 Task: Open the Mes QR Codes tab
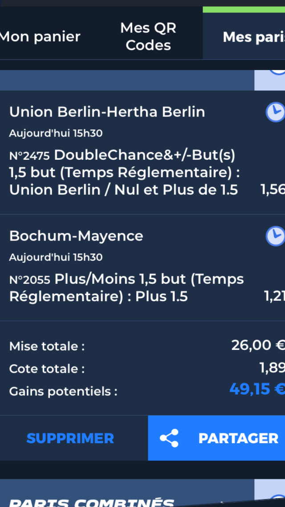(148, 37)
